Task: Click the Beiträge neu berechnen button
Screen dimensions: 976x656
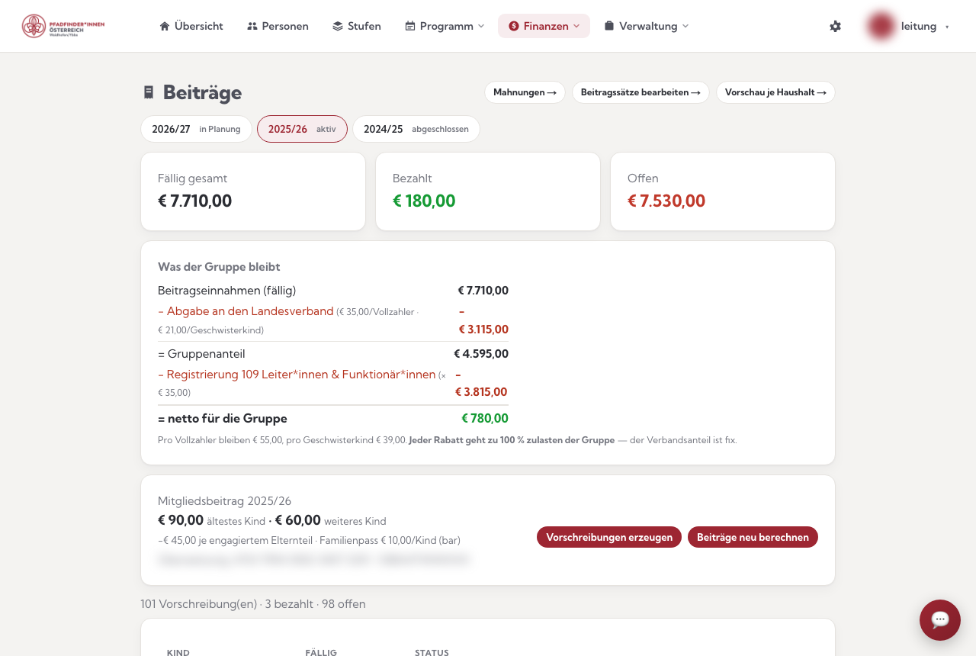Action: pos(753,537)
